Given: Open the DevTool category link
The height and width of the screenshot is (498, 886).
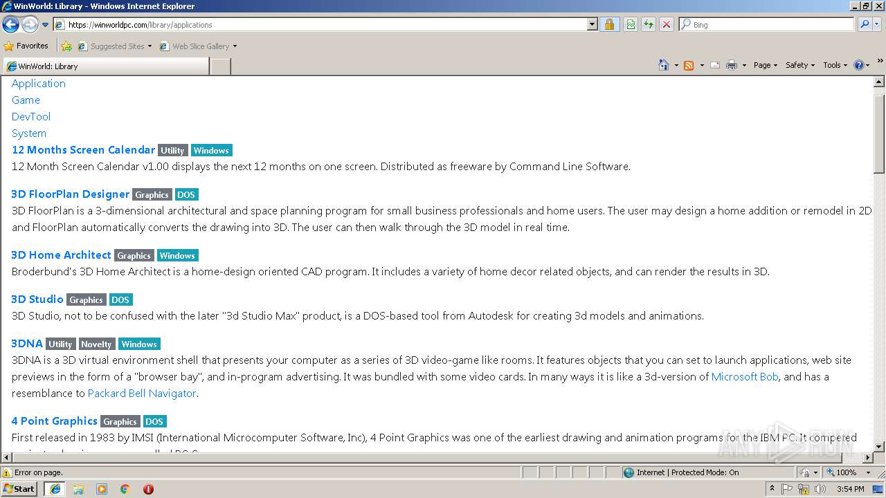Looking at the screenshot, I should tap(31, 116).
